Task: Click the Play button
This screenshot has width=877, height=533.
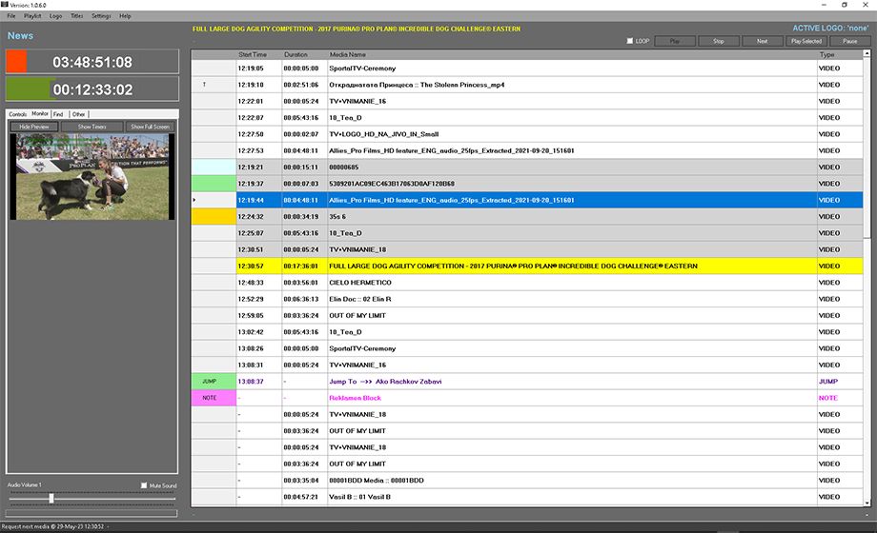Action: pos(675,41)
